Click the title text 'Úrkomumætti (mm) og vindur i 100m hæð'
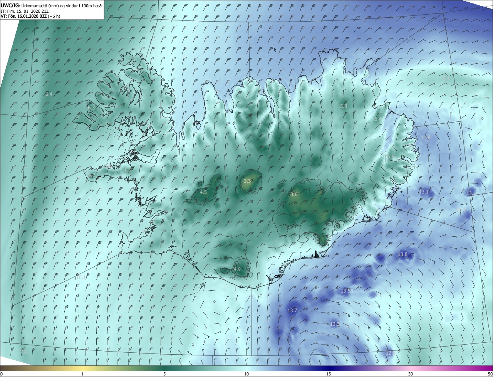Viewport: 493px width, 377px height. 61,5
